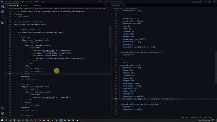Follow the img/img-2.jpg link in code
The image size is (217, 122).
click(x=48, y=97)
